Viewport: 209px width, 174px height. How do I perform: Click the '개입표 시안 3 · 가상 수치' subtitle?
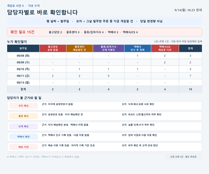click(x=23, y=6)
